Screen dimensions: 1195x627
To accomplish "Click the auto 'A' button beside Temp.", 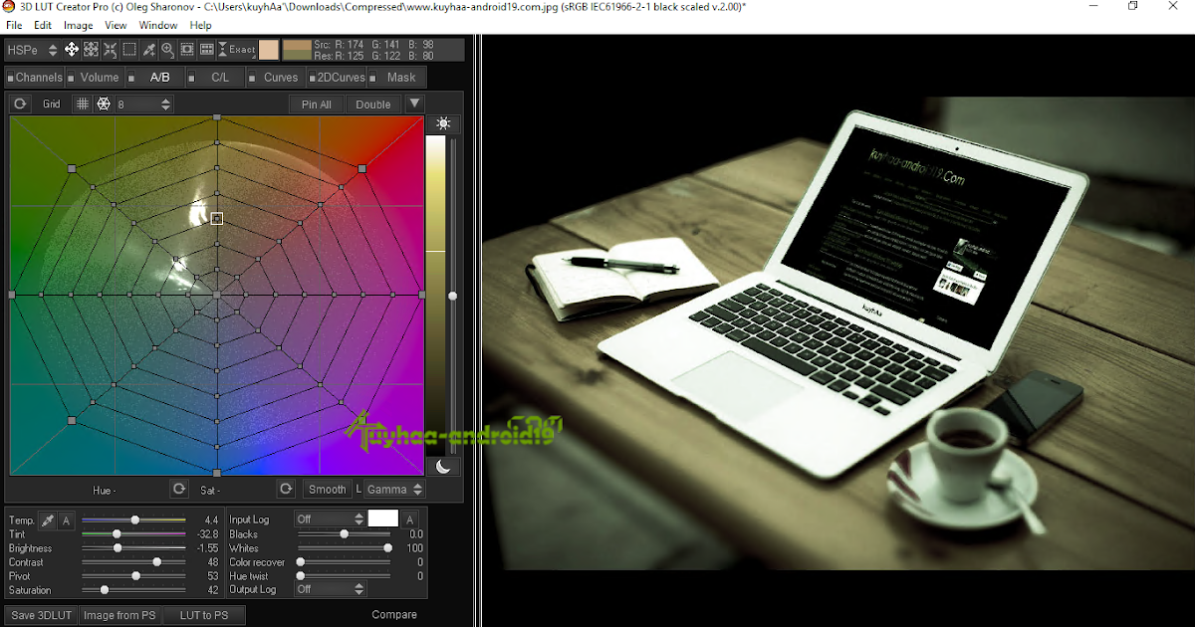I will (x=66, y=521).
